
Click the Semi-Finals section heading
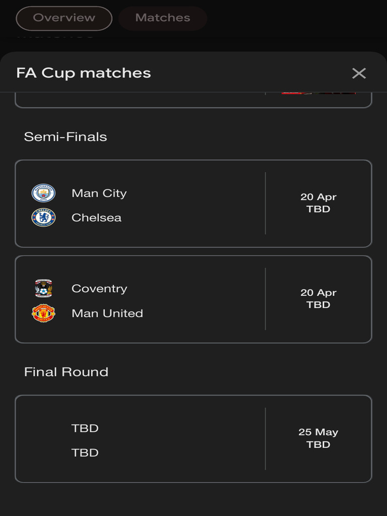click(66, 137)
